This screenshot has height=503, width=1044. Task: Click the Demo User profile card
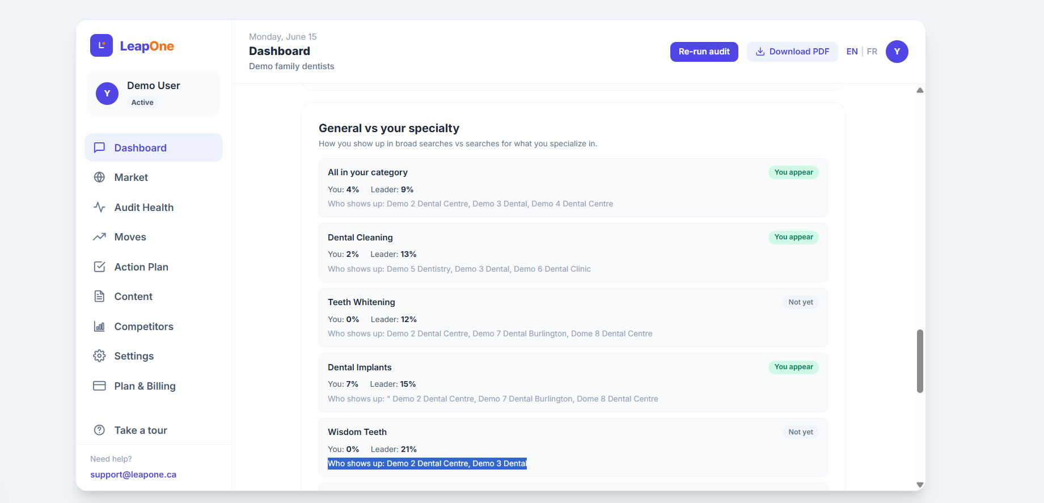point(154,94)
